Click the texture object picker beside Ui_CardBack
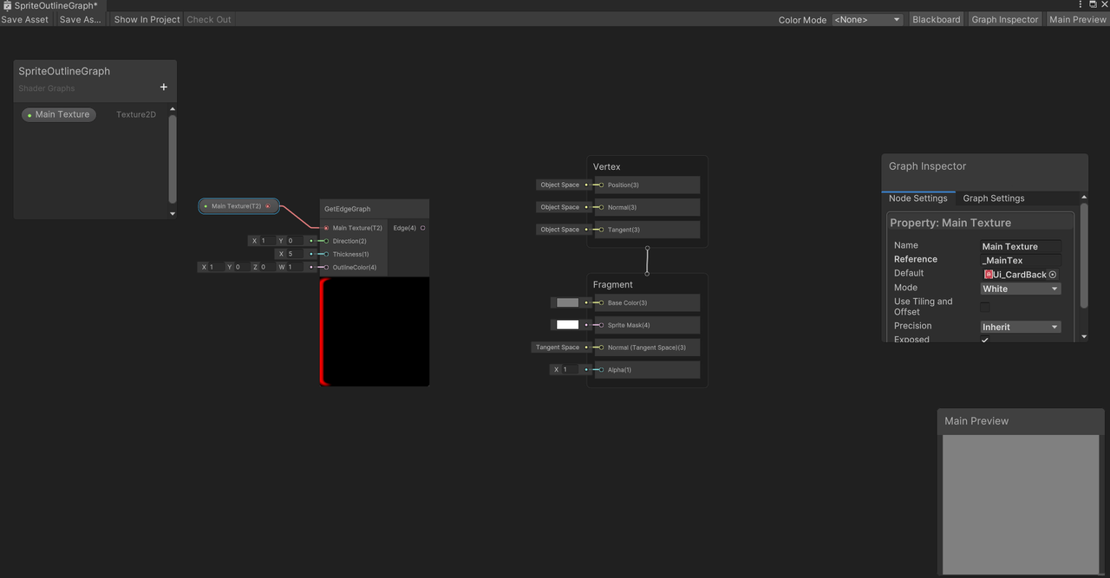Viewport: 1110px width, 578px height. coord(1053,275)
